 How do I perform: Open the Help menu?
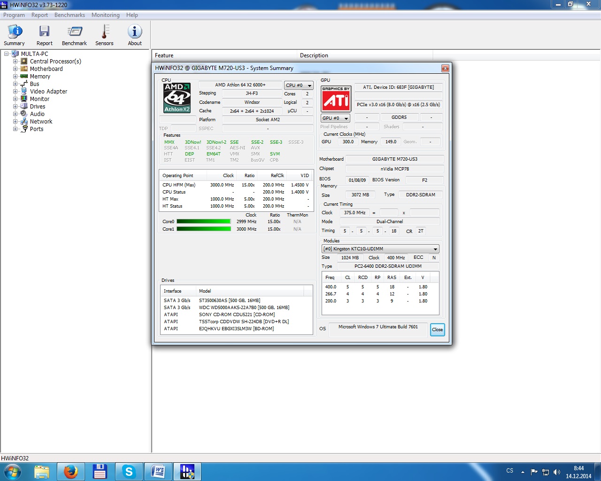tap(132, 15)
